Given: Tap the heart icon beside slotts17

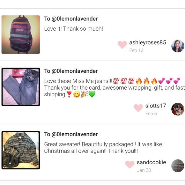Looking at the screenshot, I should click(138, 108).
